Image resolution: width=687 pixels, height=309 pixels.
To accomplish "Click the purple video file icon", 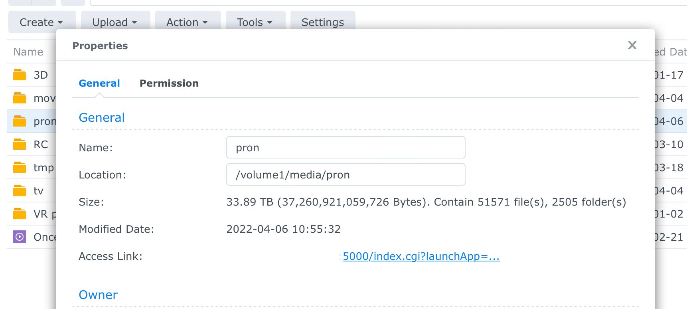I will (x=20, y=237).
